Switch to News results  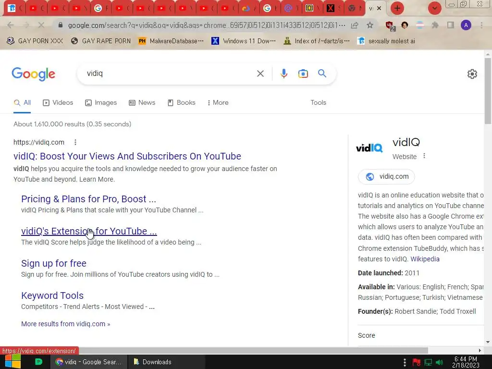click(142, 103)
